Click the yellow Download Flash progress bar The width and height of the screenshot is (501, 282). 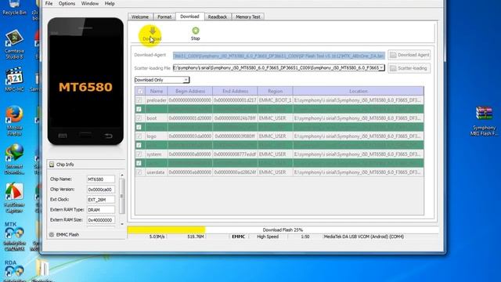tap(166, 230)
